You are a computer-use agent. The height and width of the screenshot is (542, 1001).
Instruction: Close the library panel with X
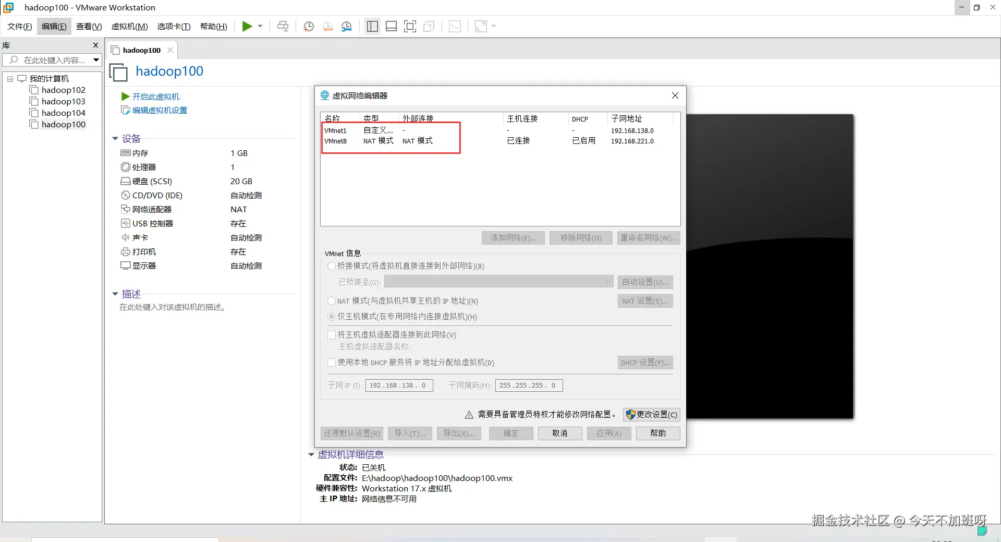tap(95, 45)
